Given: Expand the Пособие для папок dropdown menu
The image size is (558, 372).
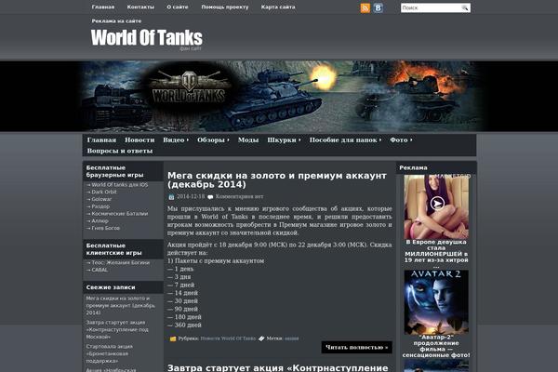Looking at the screenshot, I should tap(345, 139).
